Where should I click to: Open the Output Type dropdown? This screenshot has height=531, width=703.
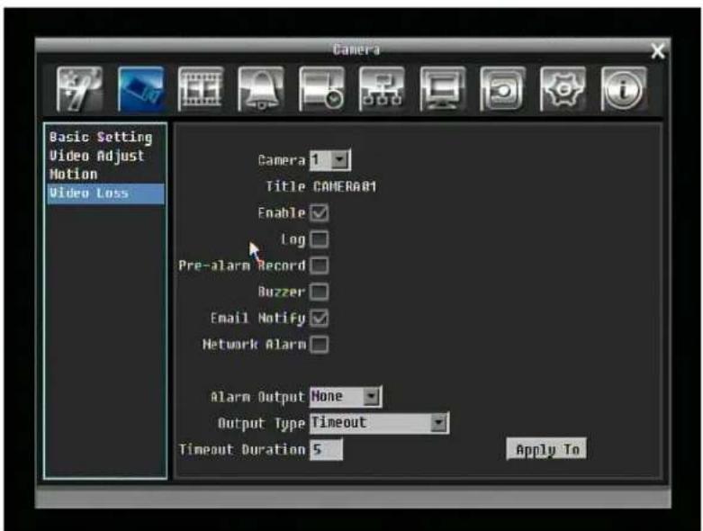[x=379, y=423]
